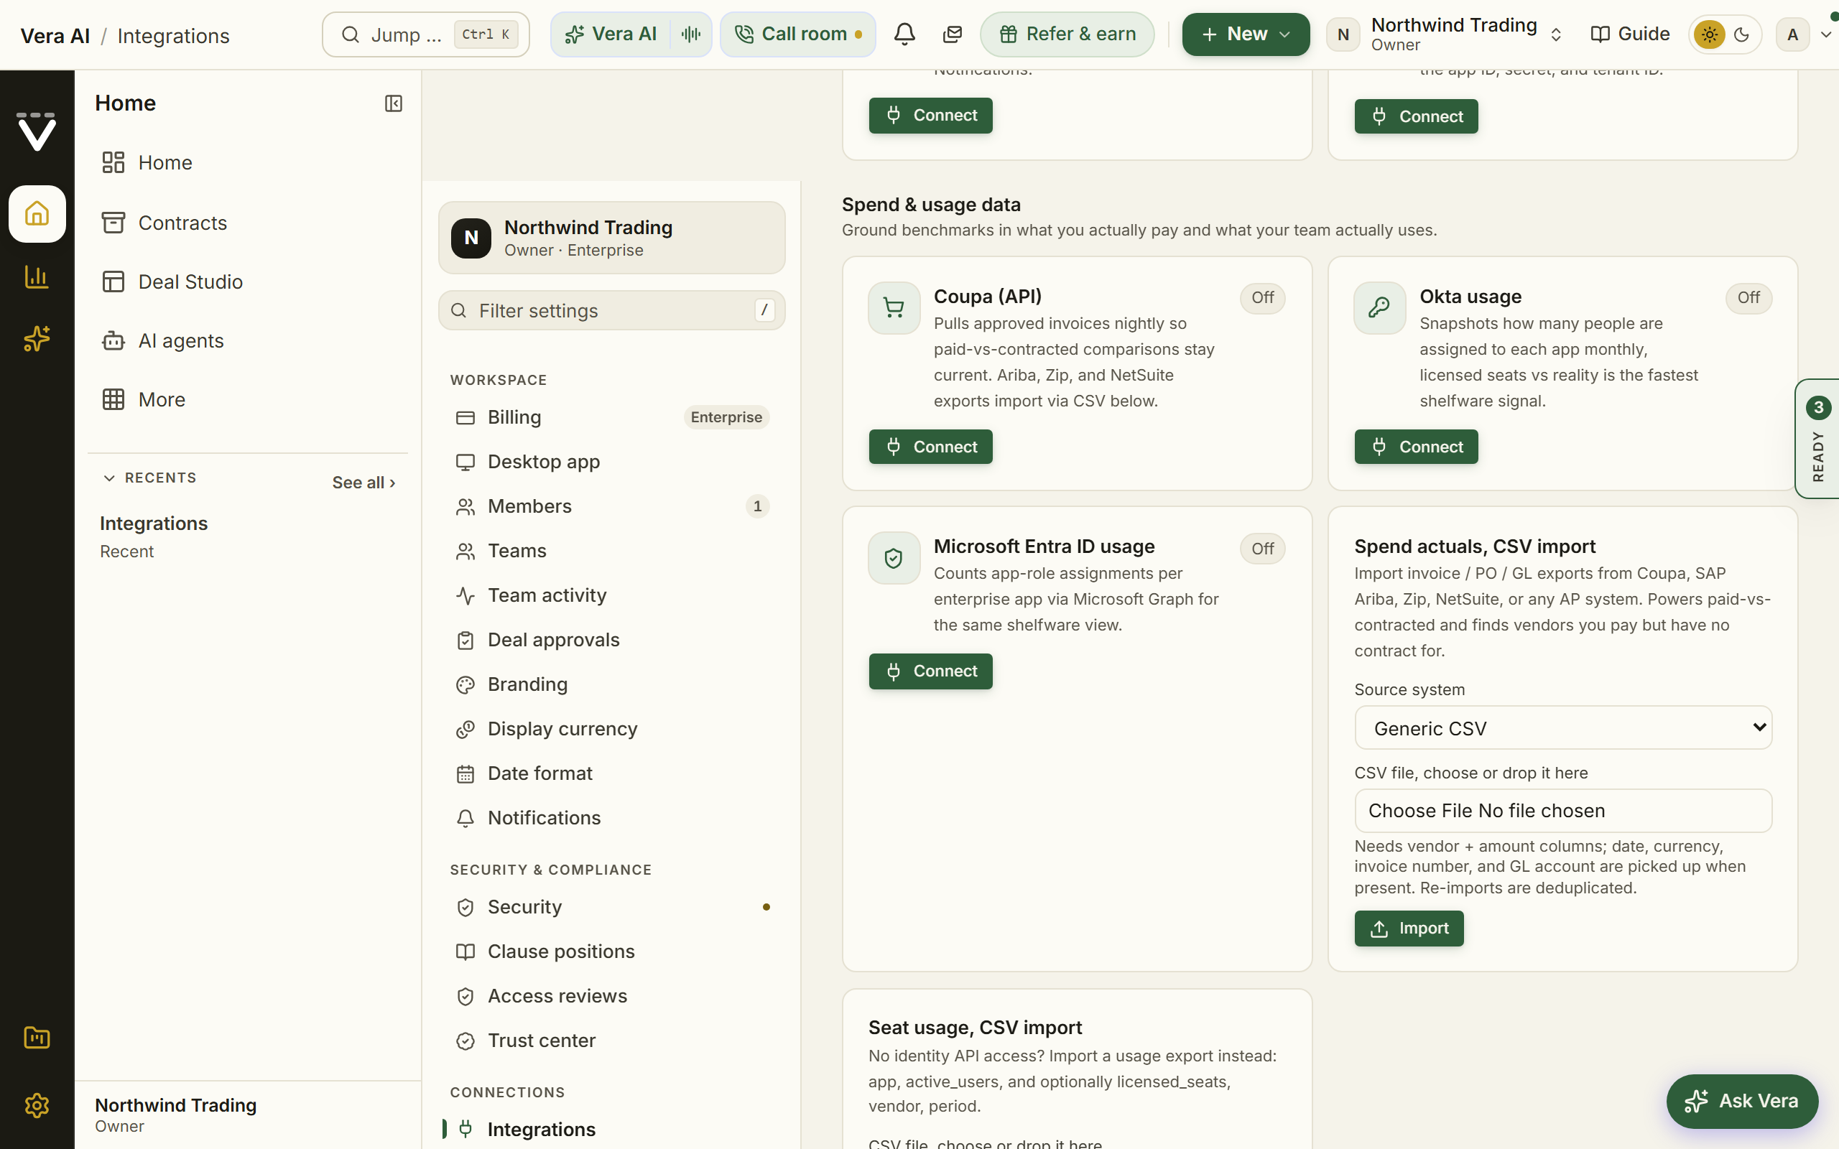Open Deal approvals settings
The width and height of the screenshot is (1839, 1149).
tap(612, 640)
